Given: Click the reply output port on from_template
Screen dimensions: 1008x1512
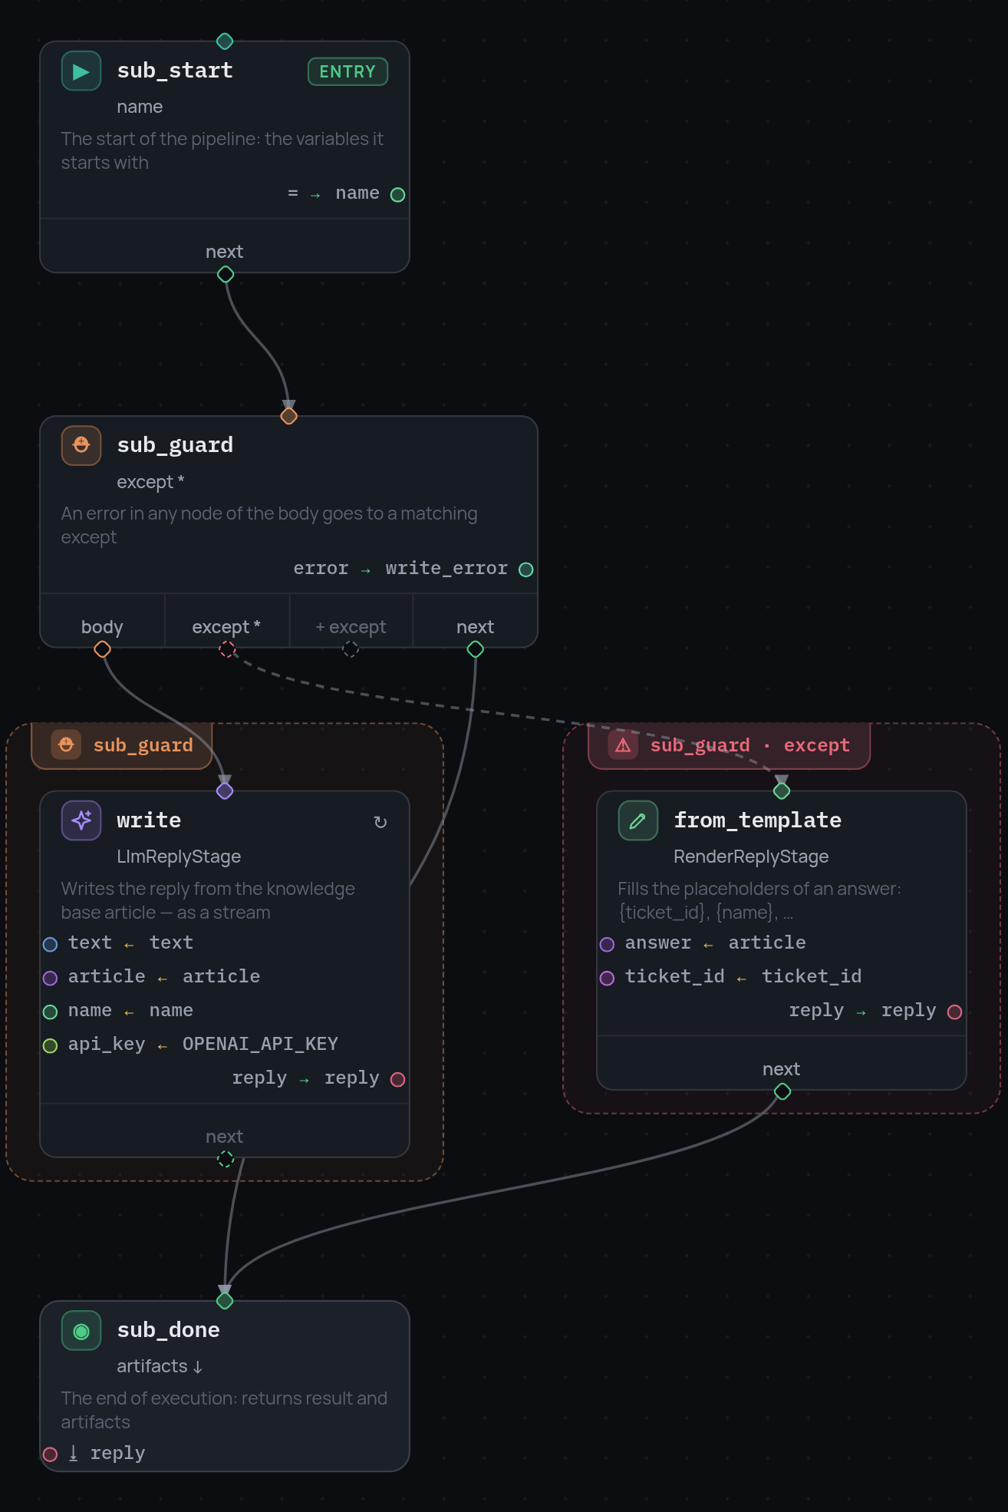Looking at the screenshot, I should point(954,1012).
